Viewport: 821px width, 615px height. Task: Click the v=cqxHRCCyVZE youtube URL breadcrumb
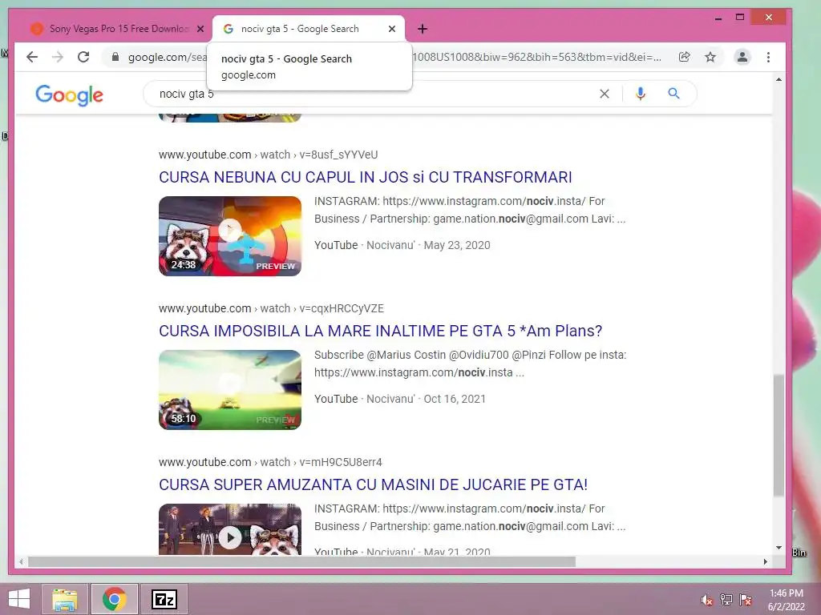pos(271,308)
